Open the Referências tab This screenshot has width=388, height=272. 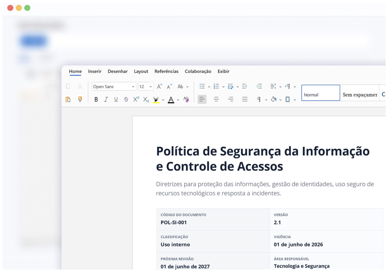pos(166,71)
